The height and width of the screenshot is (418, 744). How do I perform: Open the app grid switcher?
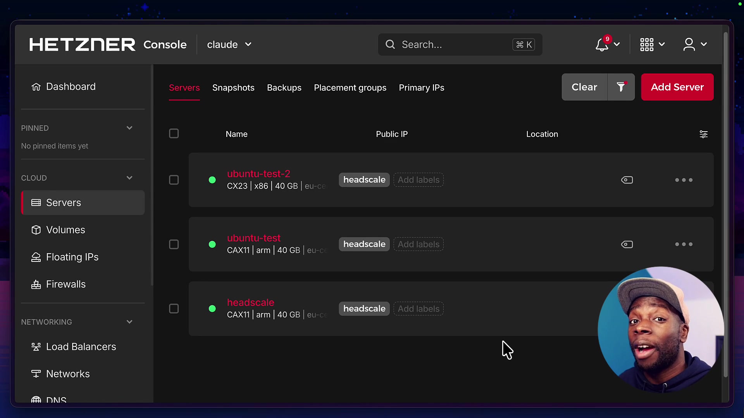point(648,45)
